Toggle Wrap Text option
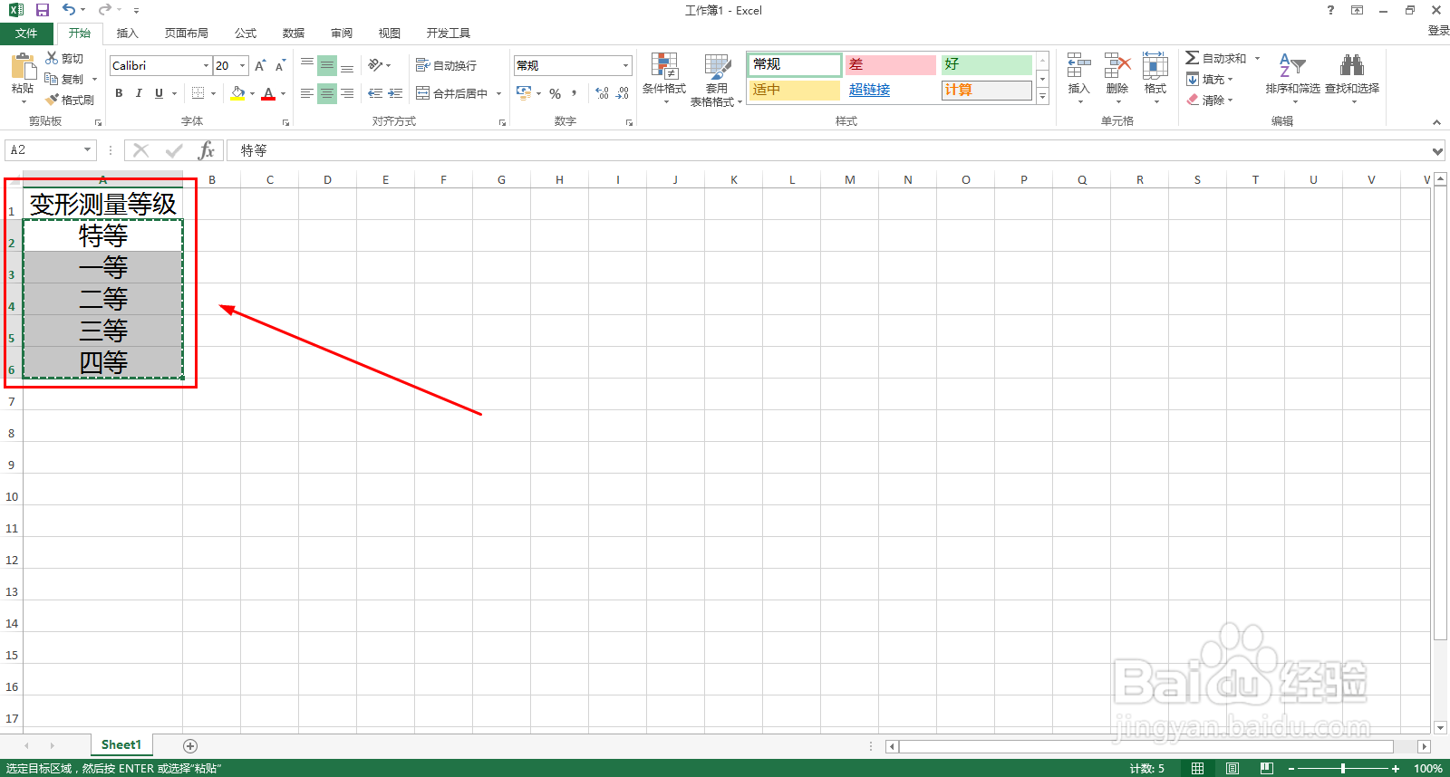The width and height of the screenshot is (1450, 777). [446, 65]
